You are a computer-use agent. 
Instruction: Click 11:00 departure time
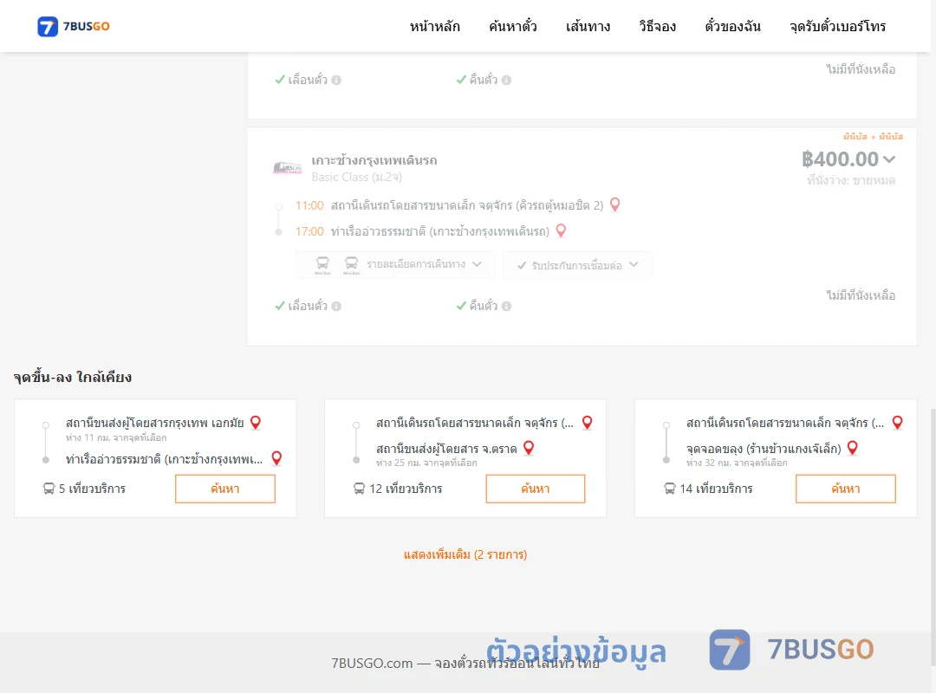(x=309, y=206)
